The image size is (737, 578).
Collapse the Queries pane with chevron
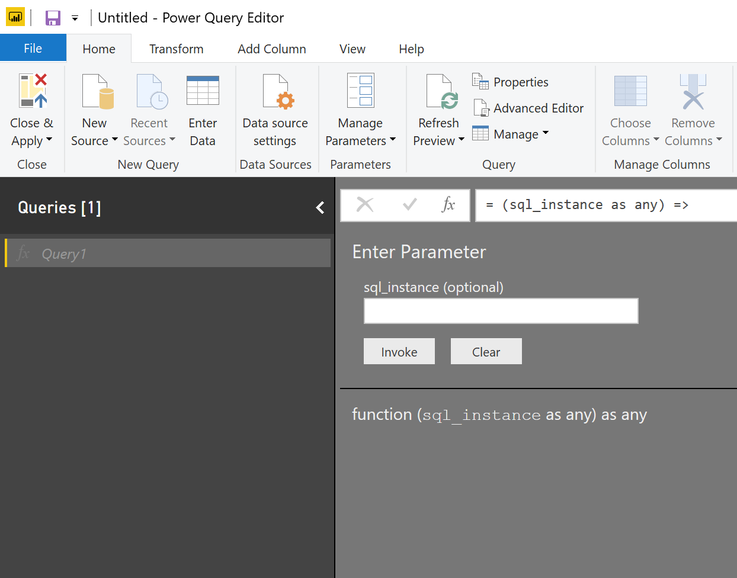[320, 207]
